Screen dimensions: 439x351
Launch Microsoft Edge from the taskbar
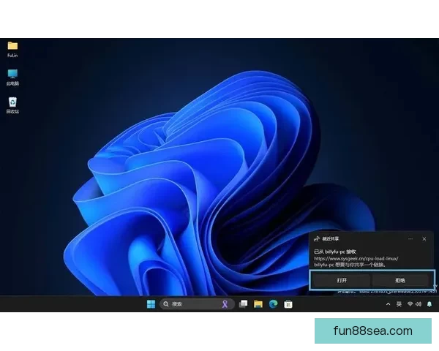(x=273, y=304)
